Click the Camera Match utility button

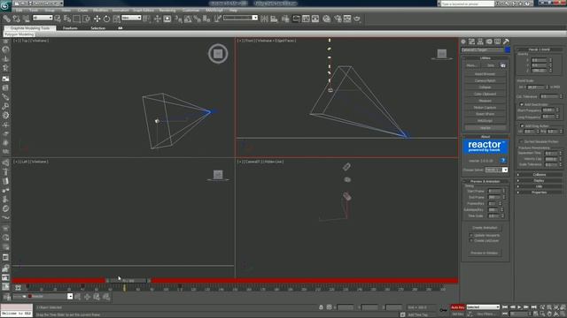point(485,80)
